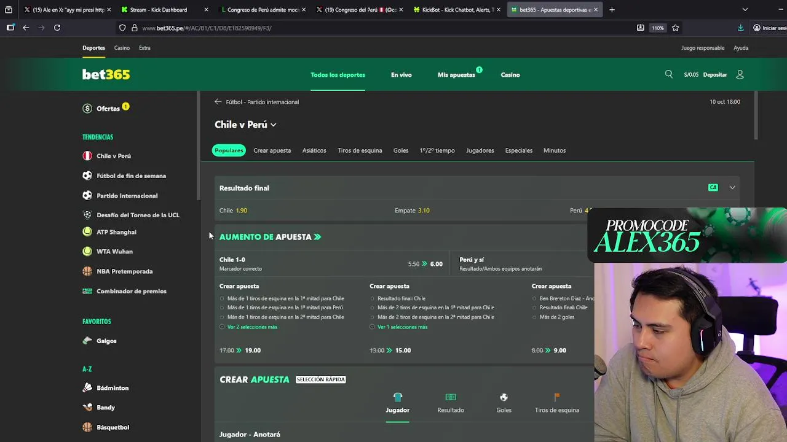Click the bet365 logo
Screen dimensions: 787x442
point(106,74)
